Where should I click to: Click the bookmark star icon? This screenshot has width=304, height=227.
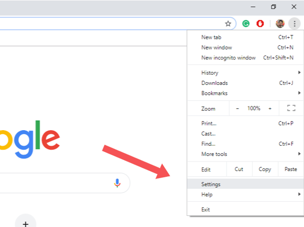(x=228, y=23)
